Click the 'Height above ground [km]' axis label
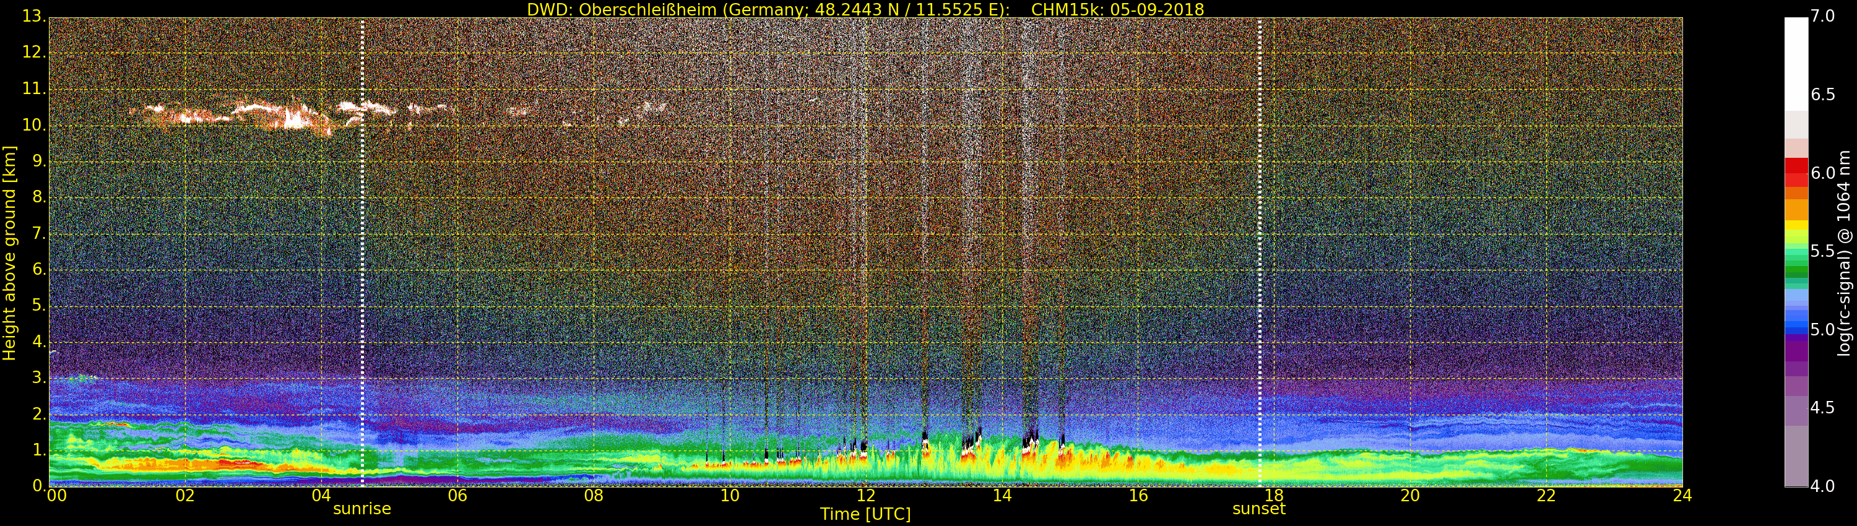This screenshot has width=1857, height=526. coord(9,253)
